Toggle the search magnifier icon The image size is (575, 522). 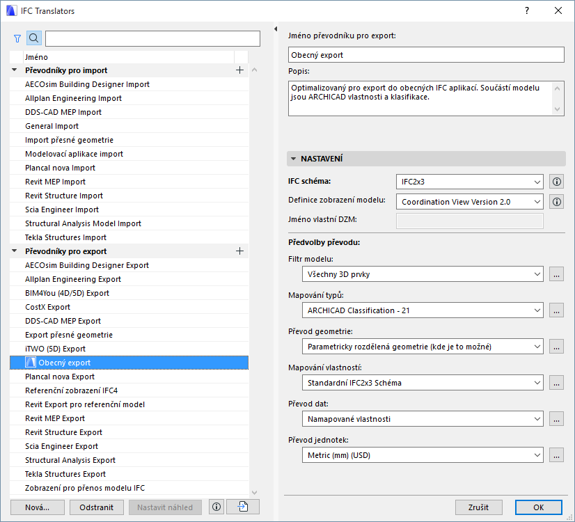33,38
